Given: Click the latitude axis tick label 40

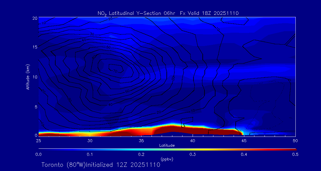Looking at the screenshot, I should (x=193, y=141).
